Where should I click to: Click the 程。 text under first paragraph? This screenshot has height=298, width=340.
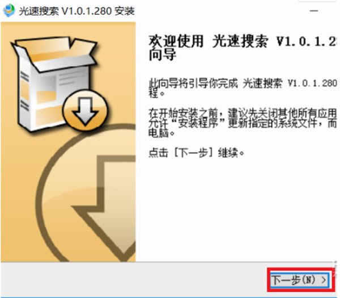point(156,94)
